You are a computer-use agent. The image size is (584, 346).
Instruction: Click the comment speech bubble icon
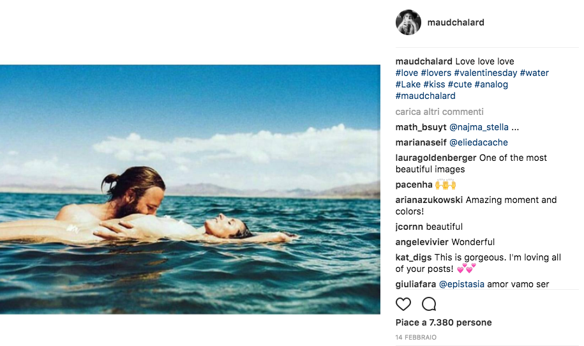click(429, 304)
